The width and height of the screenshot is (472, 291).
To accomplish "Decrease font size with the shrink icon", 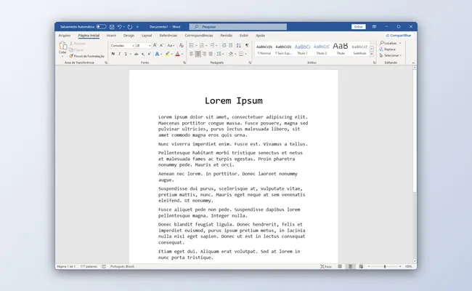I will [x=161, y=46].
